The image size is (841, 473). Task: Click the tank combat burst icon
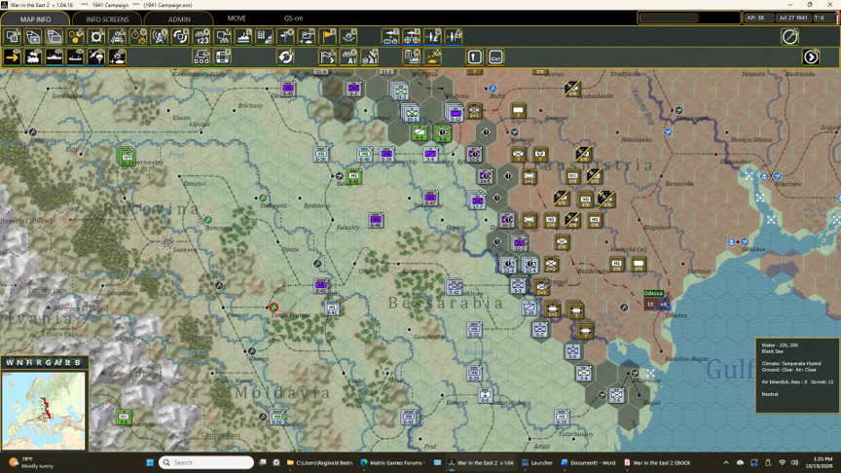point(432,56)
